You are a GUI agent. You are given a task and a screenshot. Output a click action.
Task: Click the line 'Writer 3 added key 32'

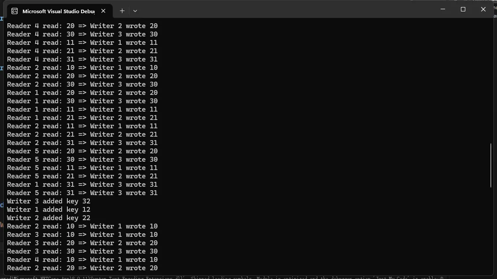49,201
